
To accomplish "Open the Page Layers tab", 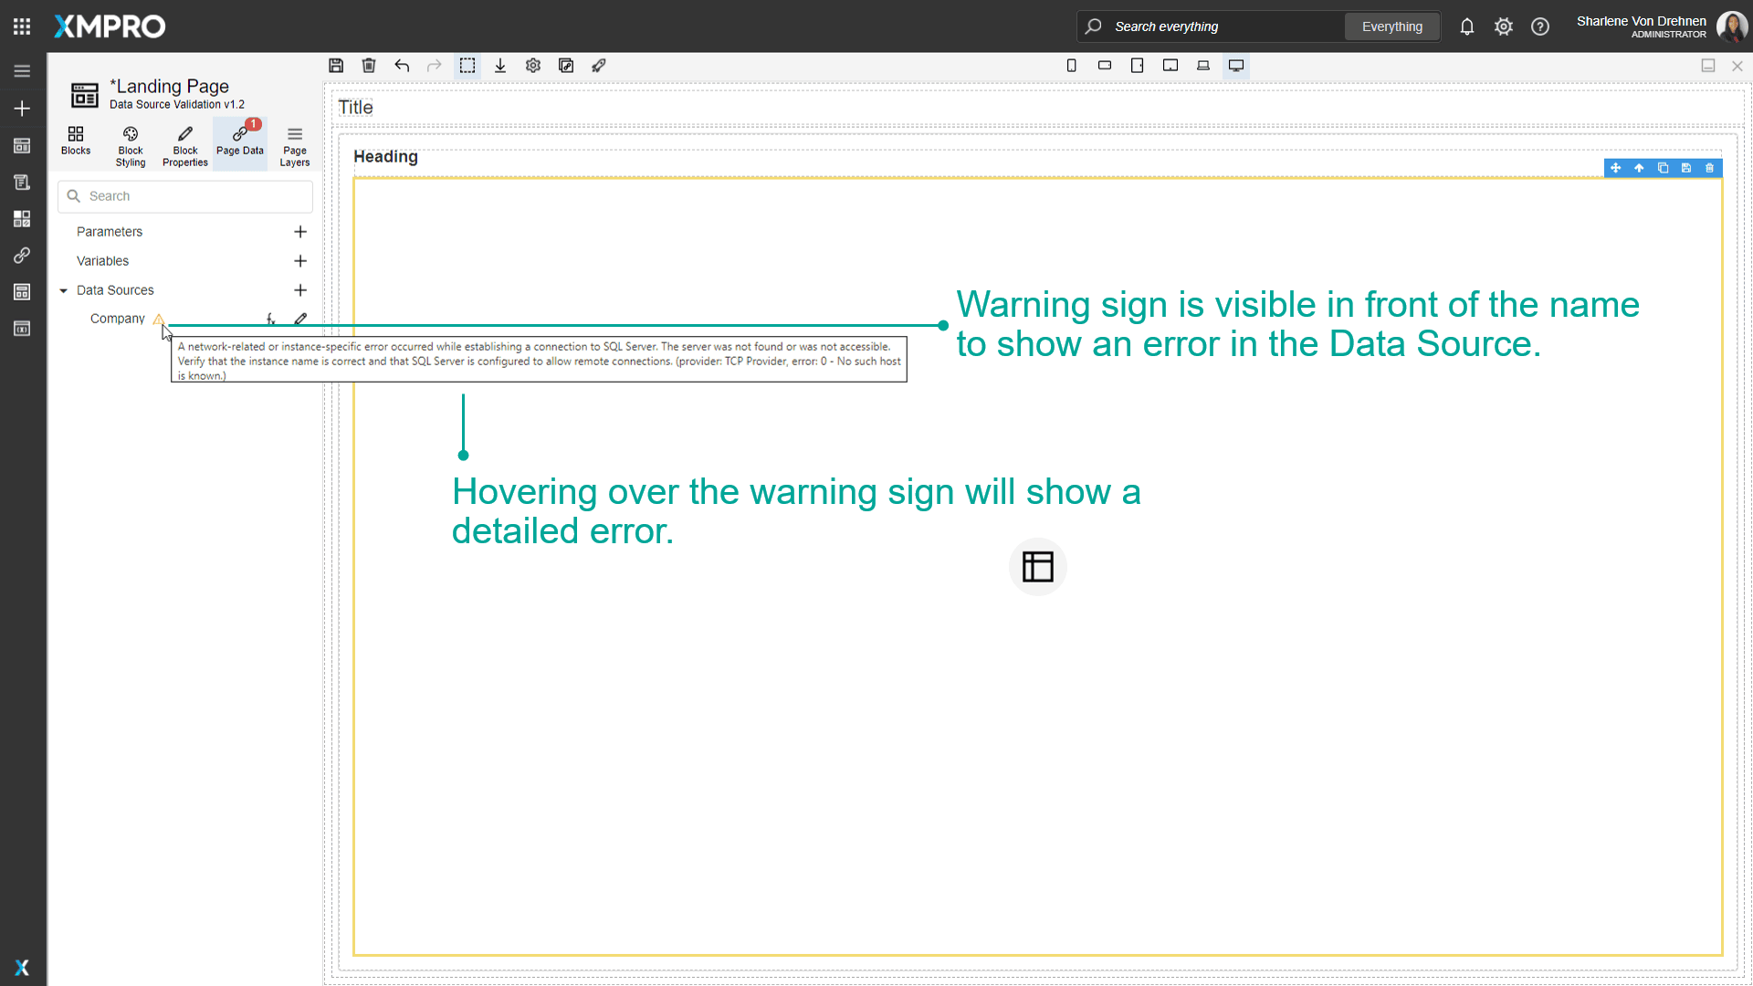I will pyautogui.click(x=294, y=143).
